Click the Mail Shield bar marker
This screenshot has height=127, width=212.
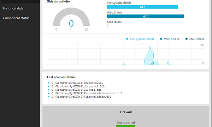[x=107, y=26]
